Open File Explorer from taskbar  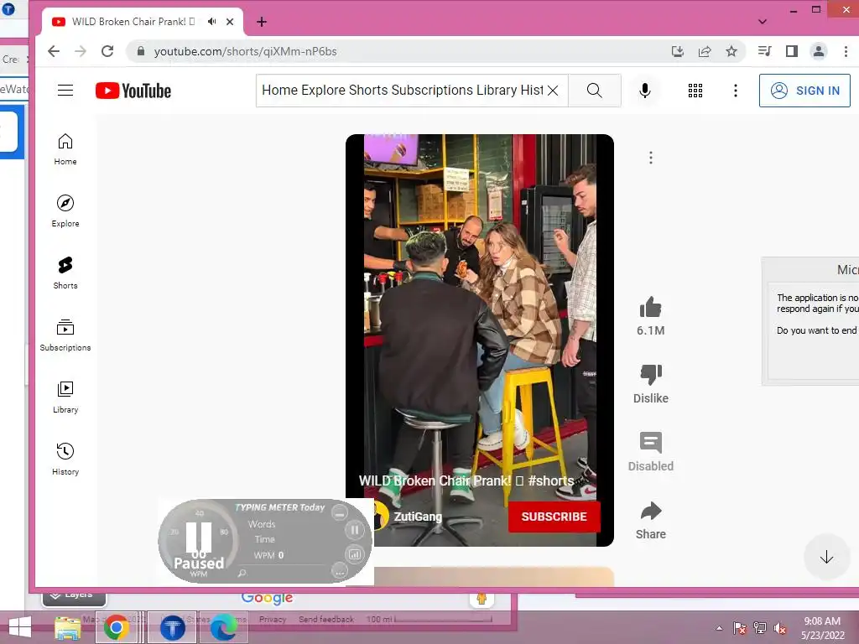67,627
